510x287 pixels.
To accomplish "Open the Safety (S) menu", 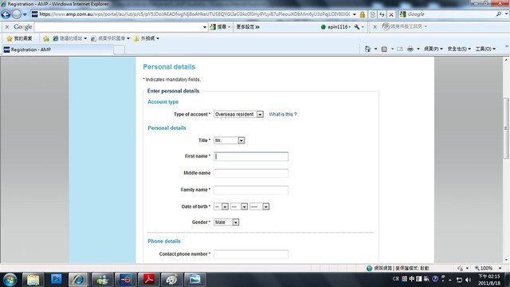I will (x=459, y=49).
